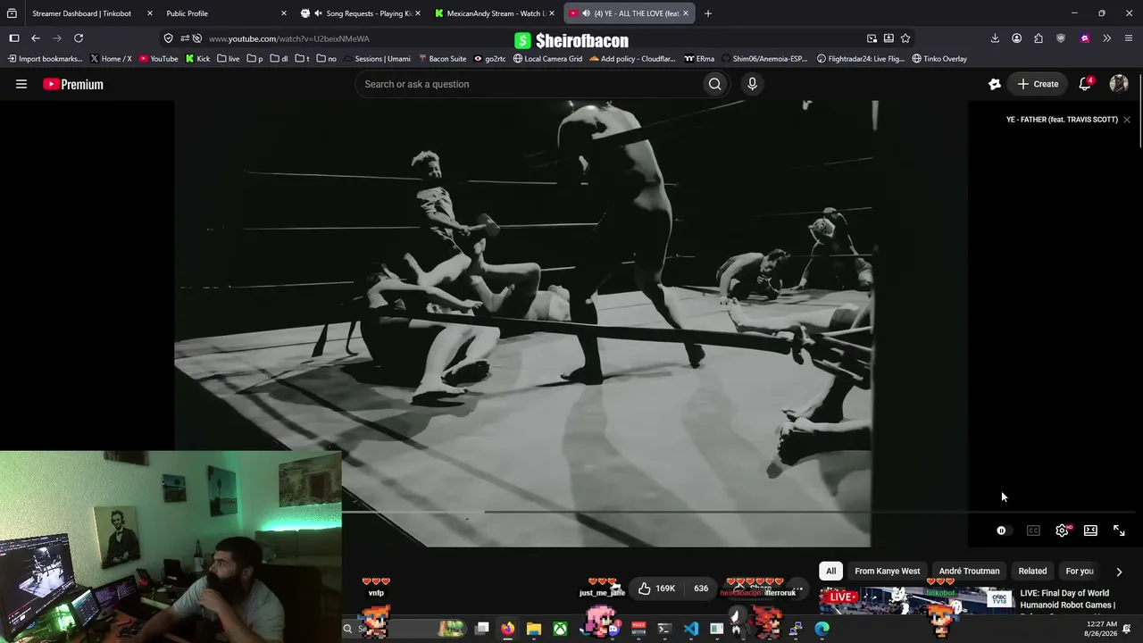Select the All filter chip
Image resolution: width=1143 pixels, height=643 pixels.
(830, 572)
